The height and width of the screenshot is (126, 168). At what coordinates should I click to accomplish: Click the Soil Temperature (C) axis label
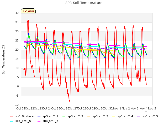[3, 60]
